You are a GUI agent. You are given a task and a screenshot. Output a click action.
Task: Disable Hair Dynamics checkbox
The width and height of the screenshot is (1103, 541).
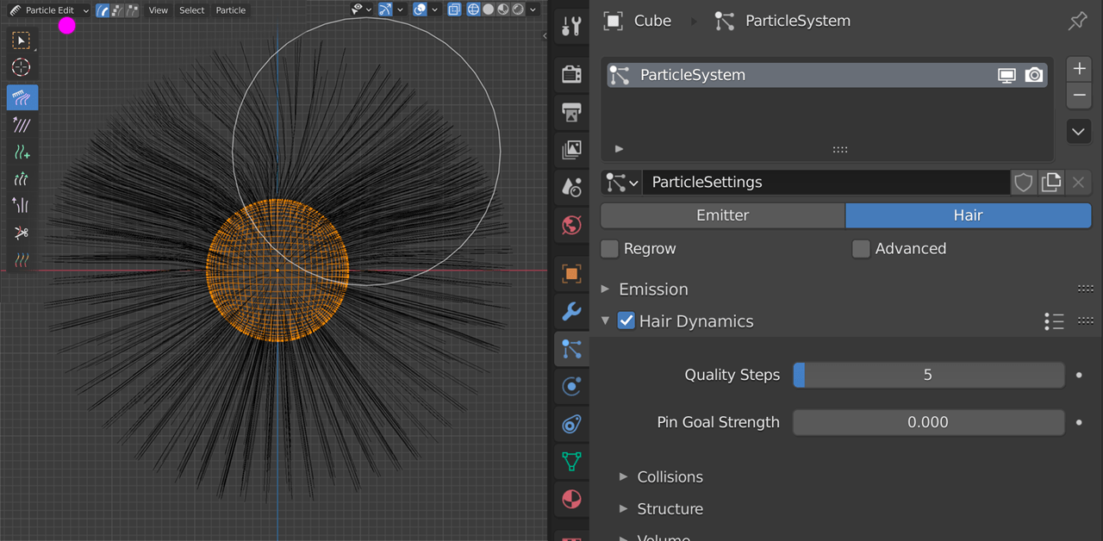[626, 320]
